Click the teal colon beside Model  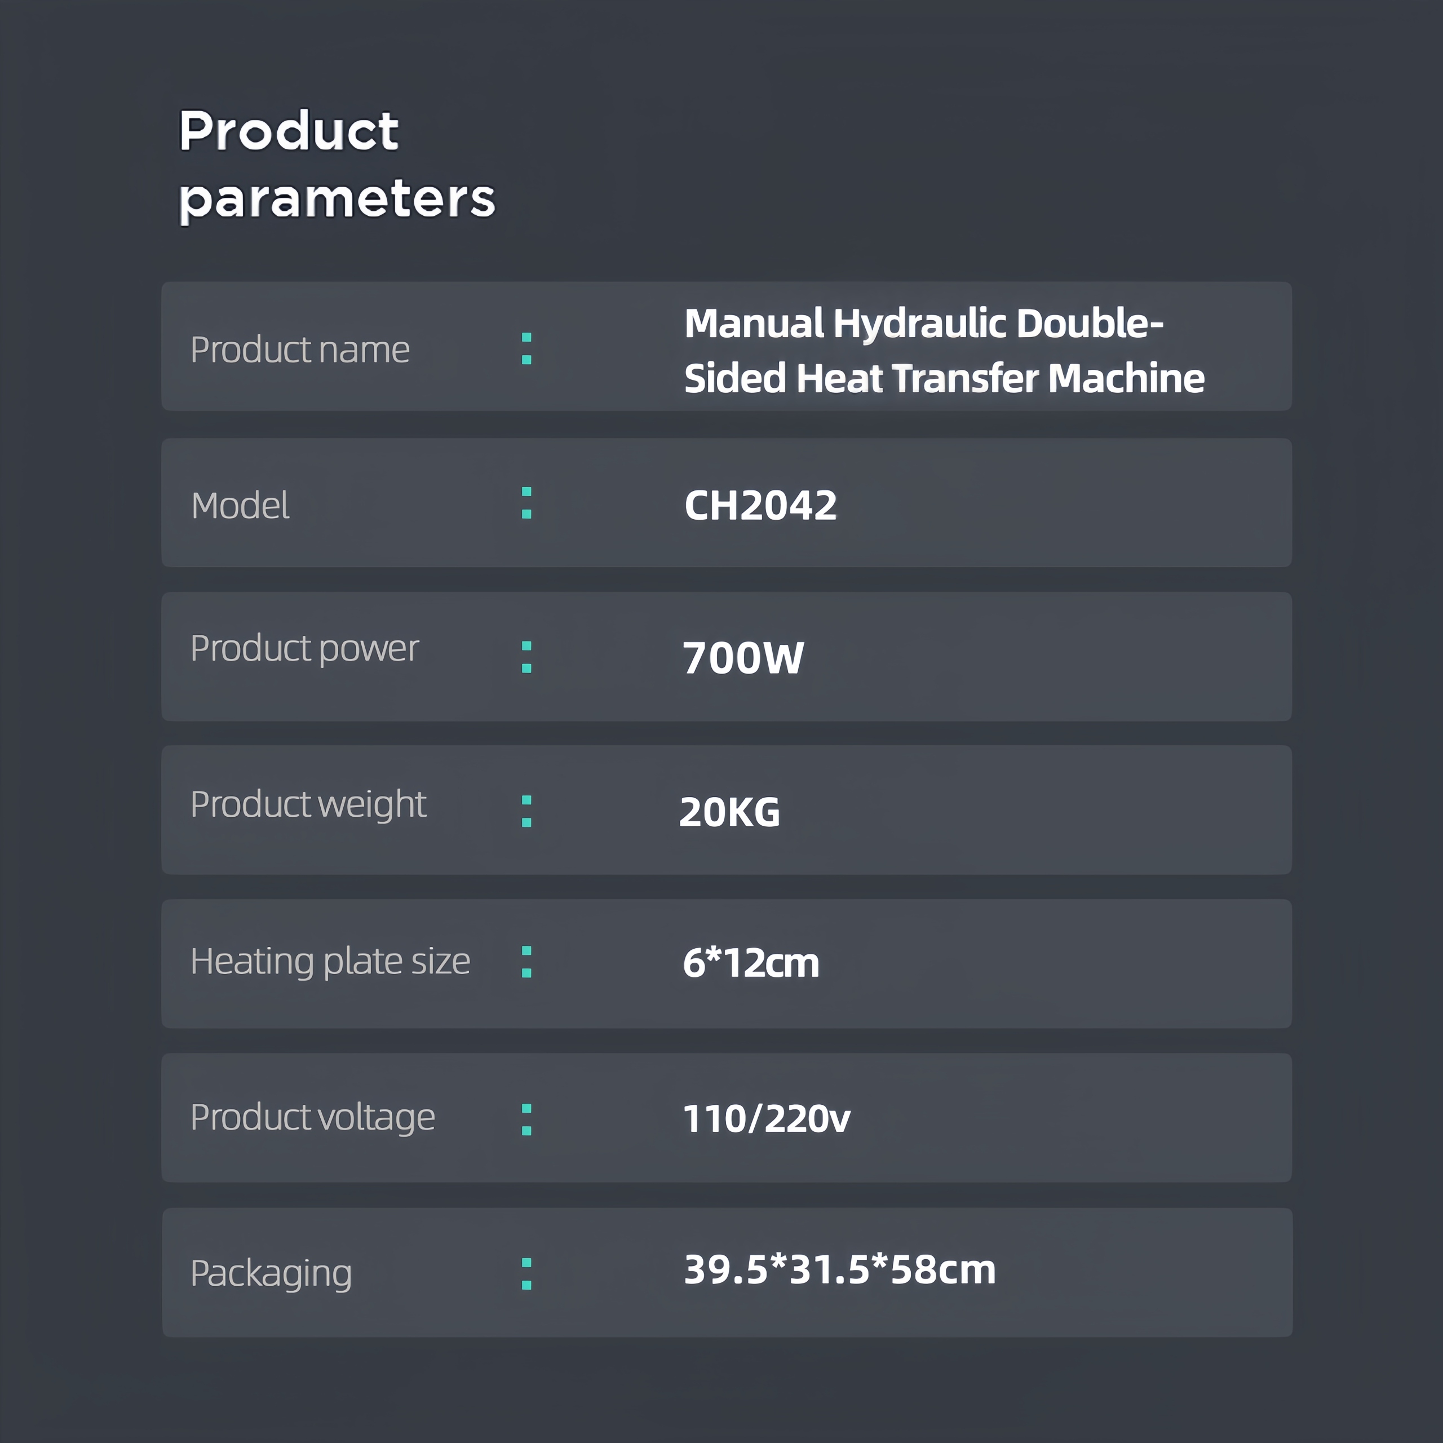[526, 503]
